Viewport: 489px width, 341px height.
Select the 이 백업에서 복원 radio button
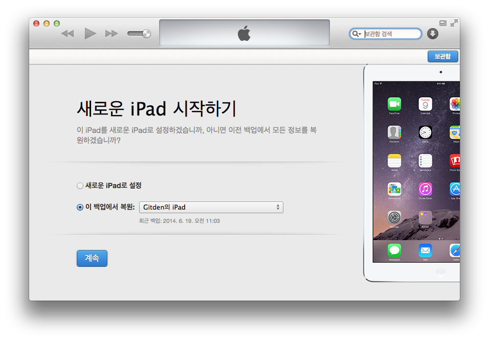click(80, 207)
